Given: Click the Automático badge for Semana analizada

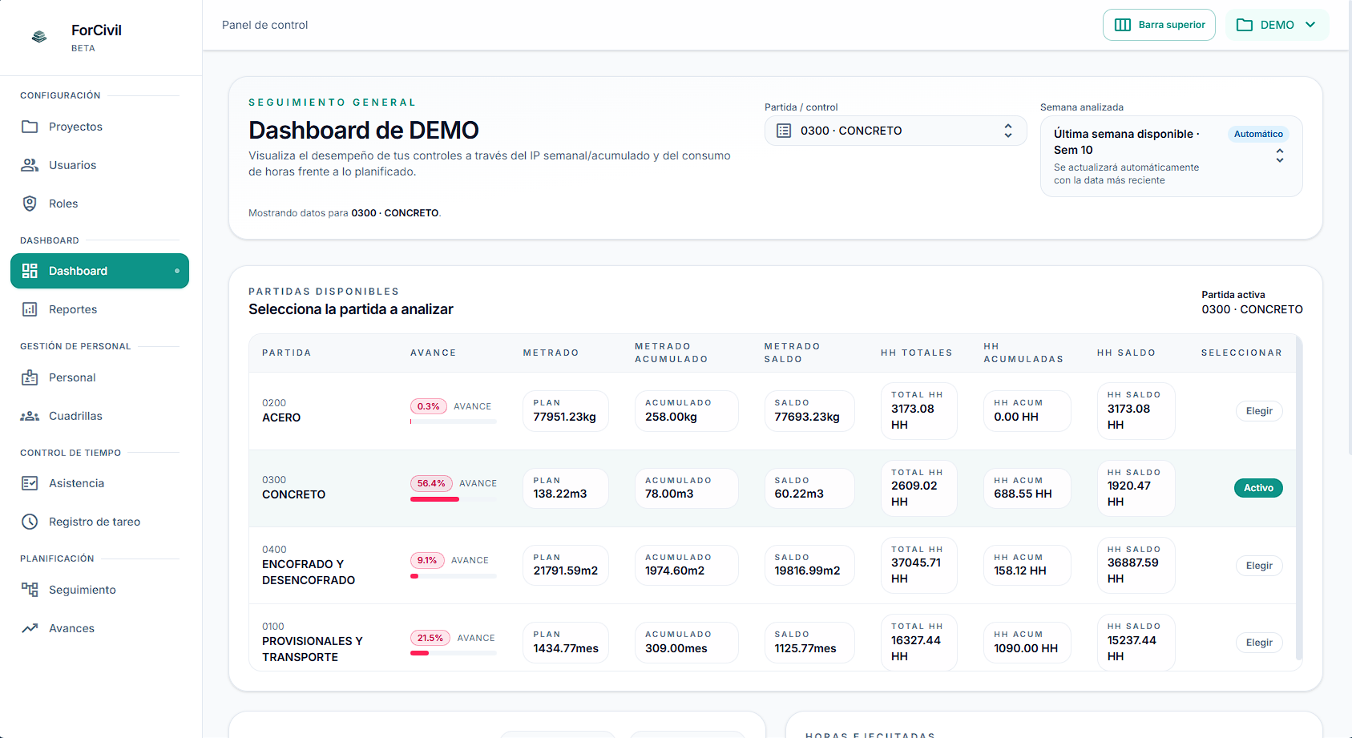Looking at the screenshot, I should (x=1258, y=134).
